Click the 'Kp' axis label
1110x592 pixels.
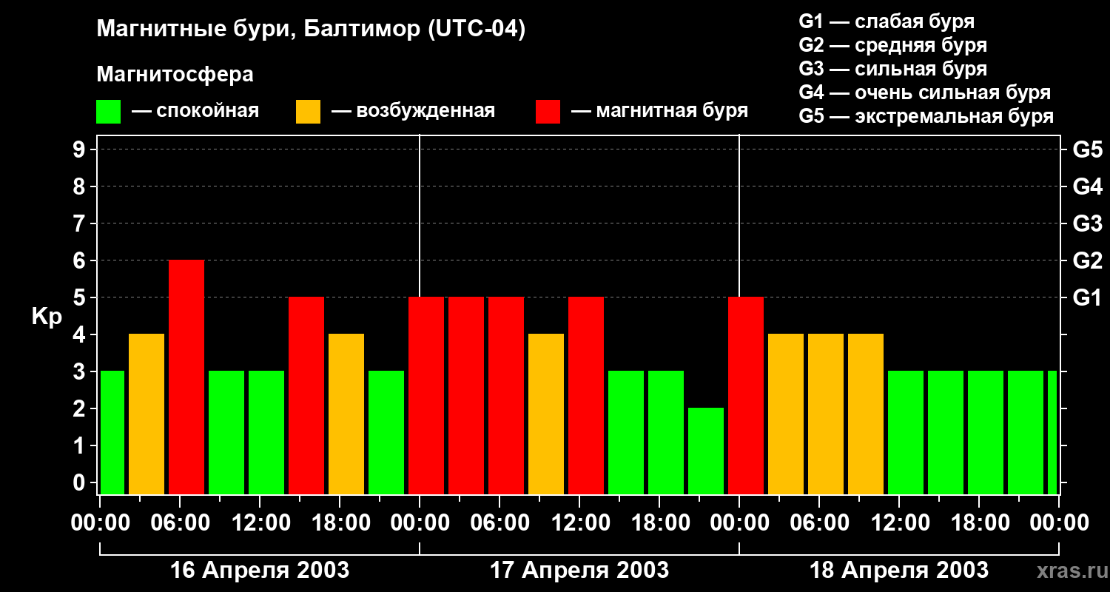point(47,316)
